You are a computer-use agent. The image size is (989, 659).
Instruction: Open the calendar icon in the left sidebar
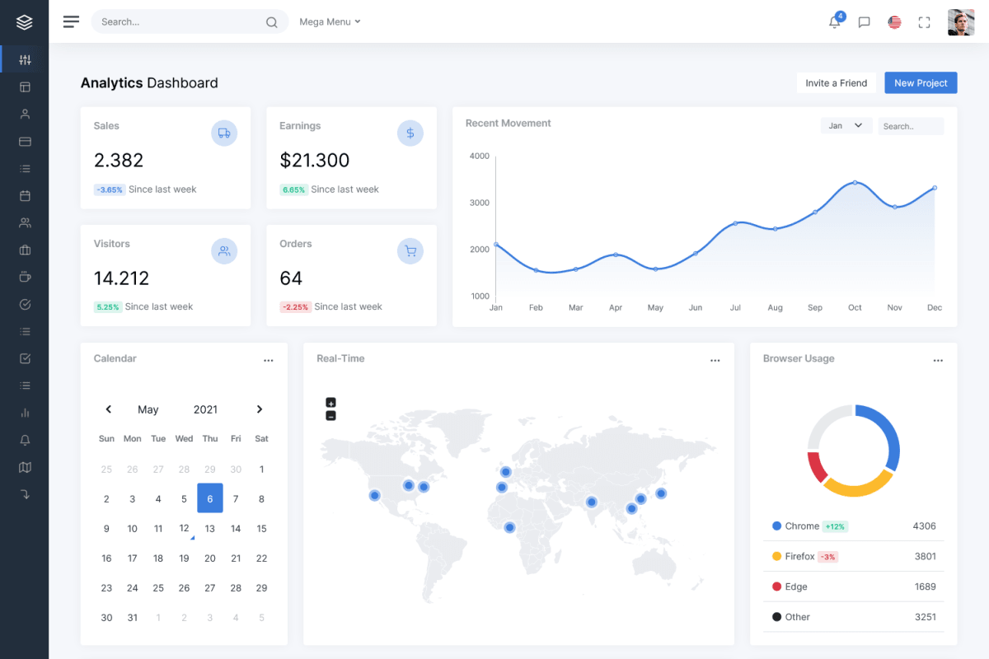tap(25, 195)
